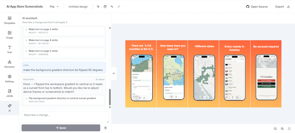
Task: Click the chat scrollbar up arrow
Action: pyautogui.click(x=110, y=28)
